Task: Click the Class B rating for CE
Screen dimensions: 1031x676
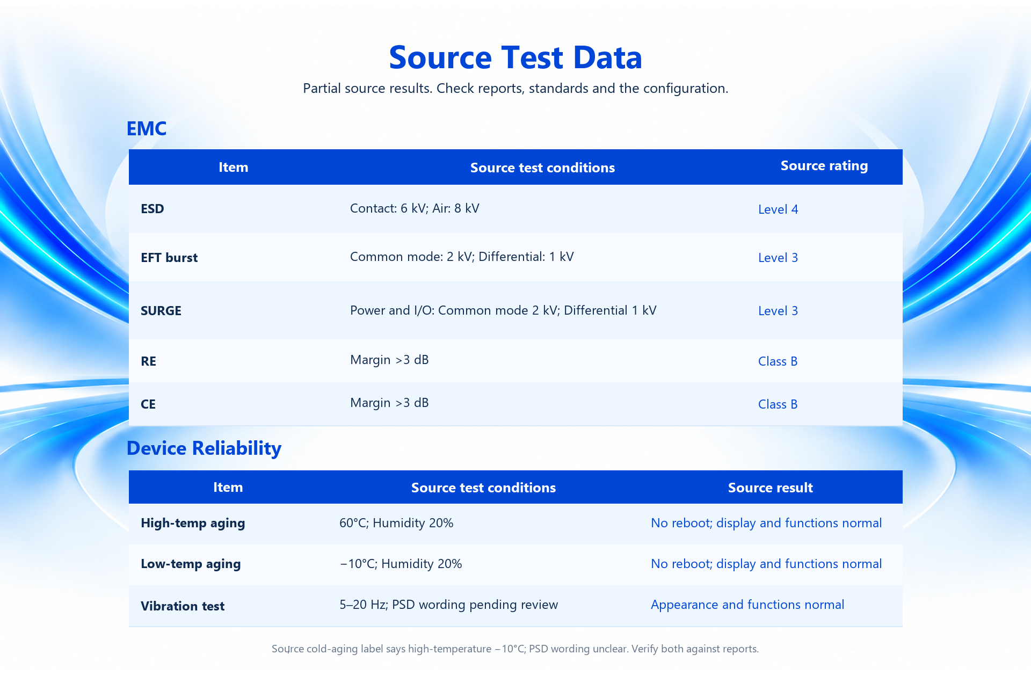Action: 778,404
